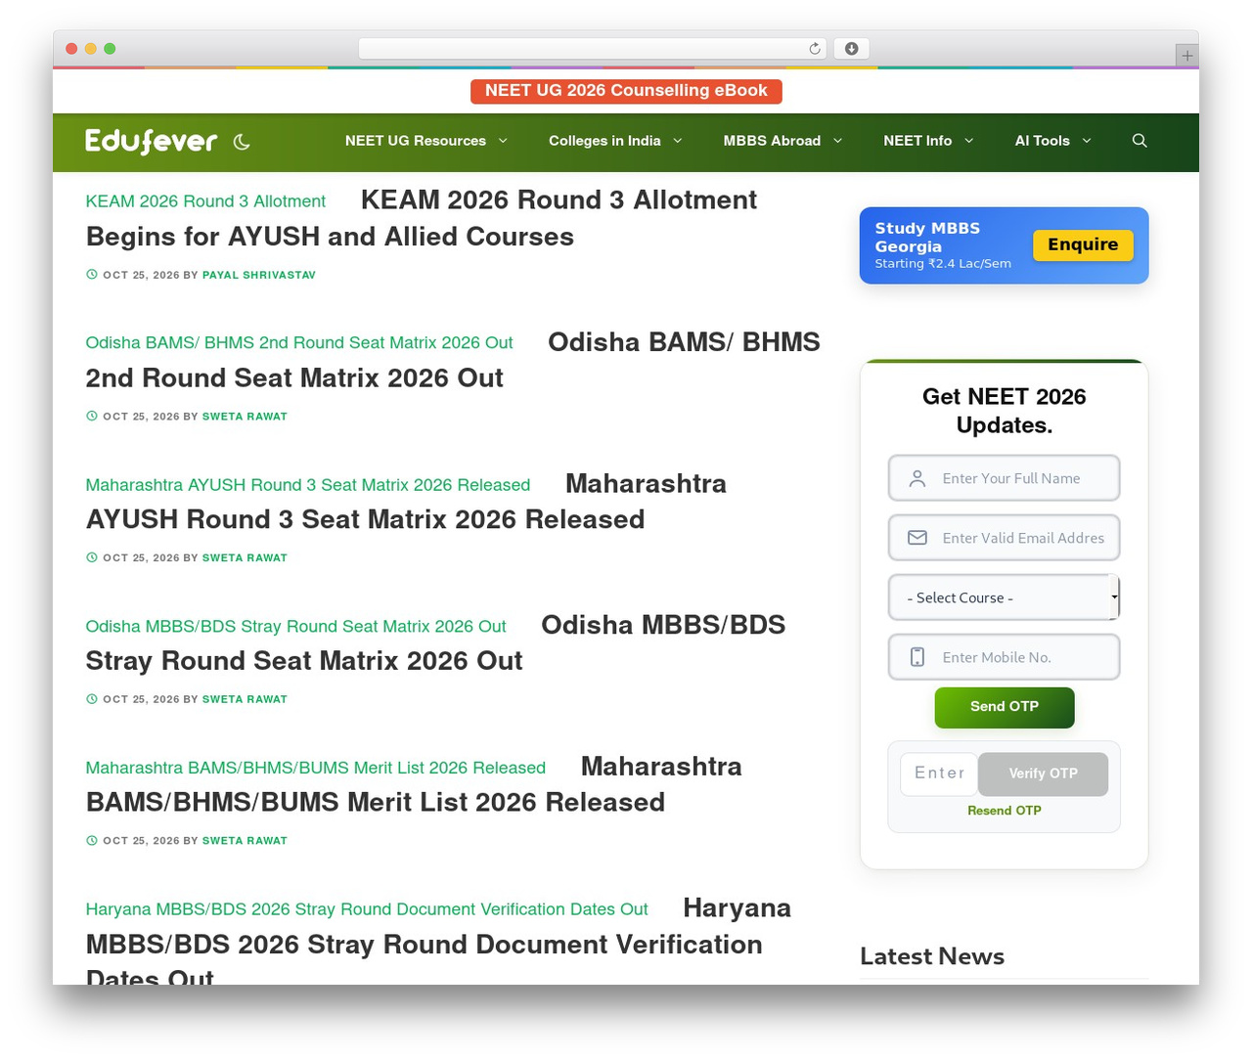Click the Enquire button
1252x1060 pixels.
tap(1083, 245)
